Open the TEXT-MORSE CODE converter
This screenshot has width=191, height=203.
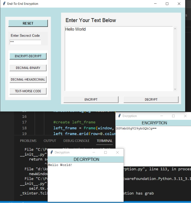(28, 91)
